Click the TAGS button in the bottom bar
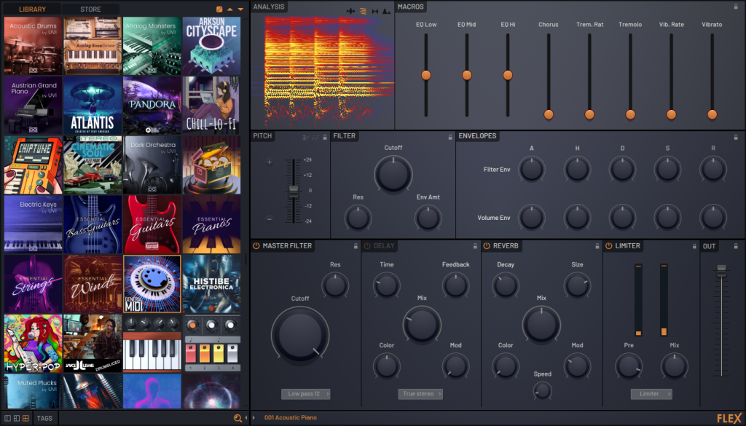This screenshot has height=426, width=746. click(44, 418)
